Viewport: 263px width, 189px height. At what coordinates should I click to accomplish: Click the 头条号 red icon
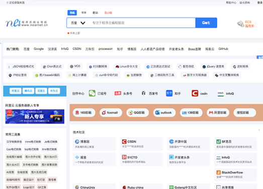[x=118, y=93]
